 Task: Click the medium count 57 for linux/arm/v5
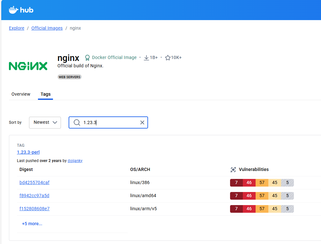pyautogui.click(x=262, y=209)
